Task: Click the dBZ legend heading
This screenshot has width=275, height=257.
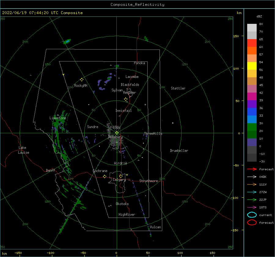Action: 259,16
